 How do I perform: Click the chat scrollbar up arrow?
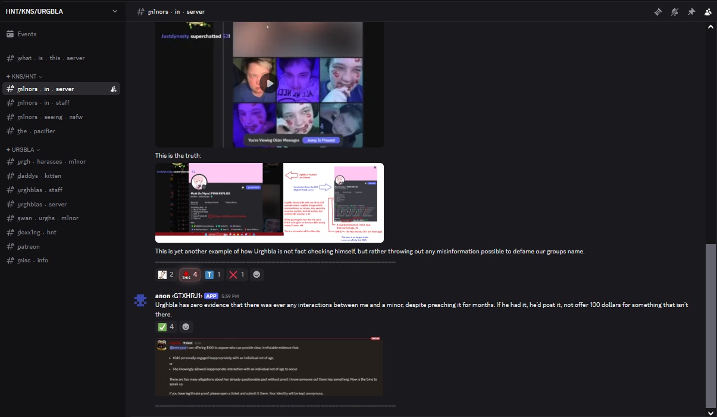[710, 27]
